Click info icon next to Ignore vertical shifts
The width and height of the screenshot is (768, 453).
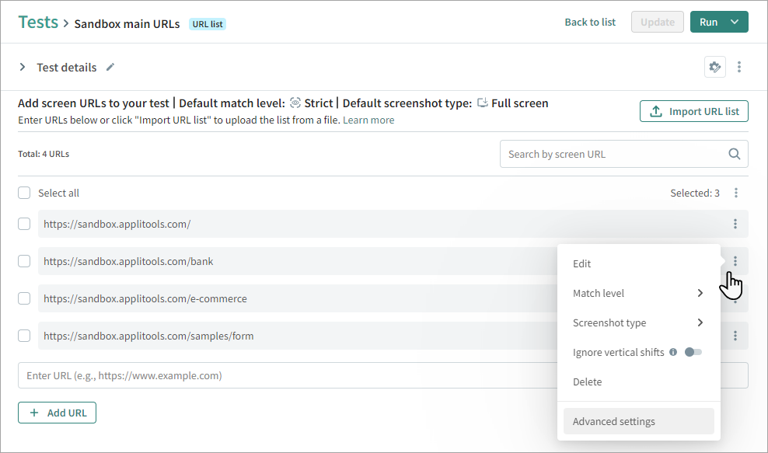(673, 352)
